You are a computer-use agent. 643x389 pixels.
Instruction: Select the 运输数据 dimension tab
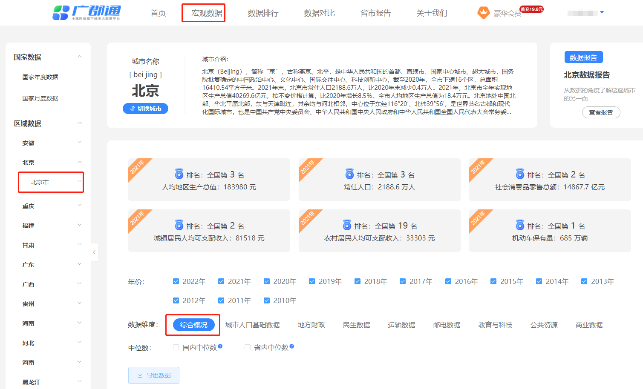click(401, 325)
